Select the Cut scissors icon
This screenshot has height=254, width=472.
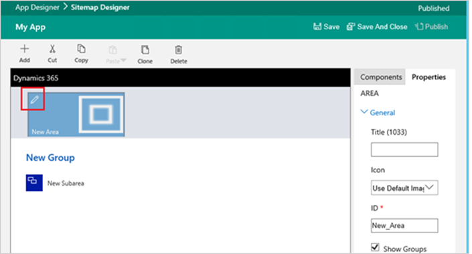(x=52, y=49)
